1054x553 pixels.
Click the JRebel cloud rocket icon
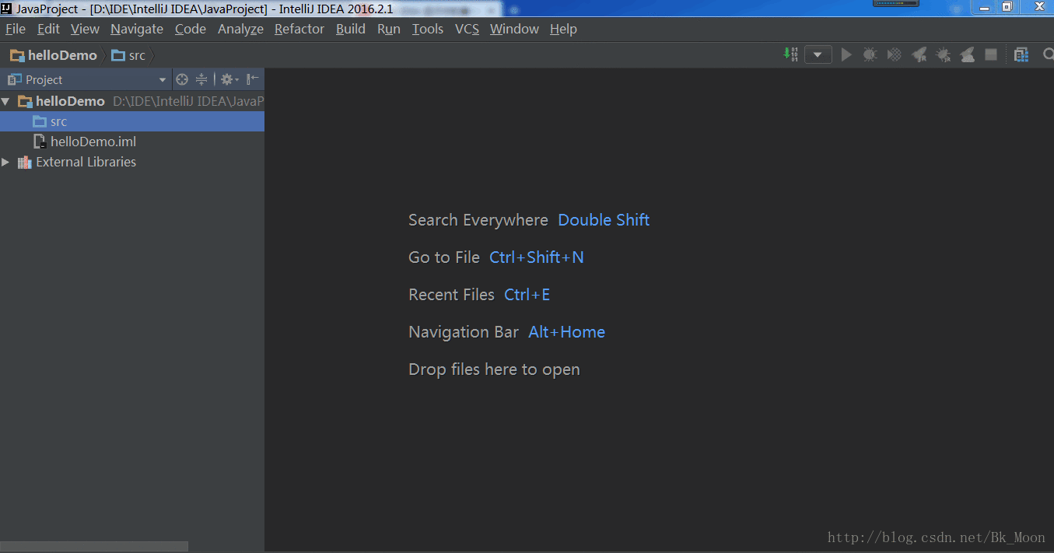click(967, 54)
